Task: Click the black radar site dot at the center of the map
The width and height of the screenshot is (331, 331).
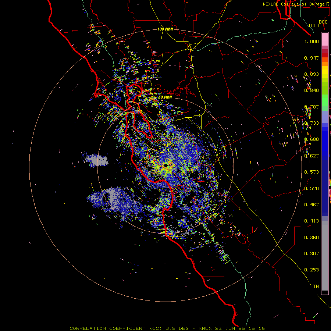Action: pyautogui.click(x=165, y=165)
